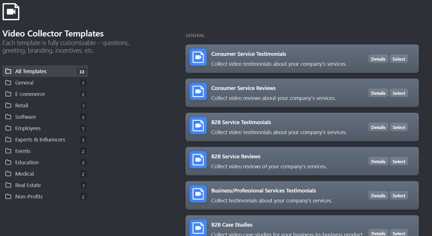Viewport: 432px width, 236px height.
Task: Select Experts & Influencers category
Action: [45, 139]
